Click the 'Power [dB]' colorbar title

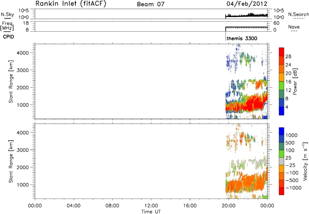click(295, 82)
